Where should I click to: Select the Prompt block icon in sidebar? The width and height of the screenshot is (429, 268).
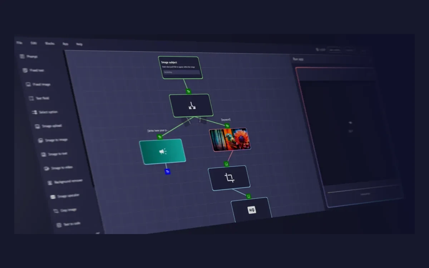tap(22, 56)
